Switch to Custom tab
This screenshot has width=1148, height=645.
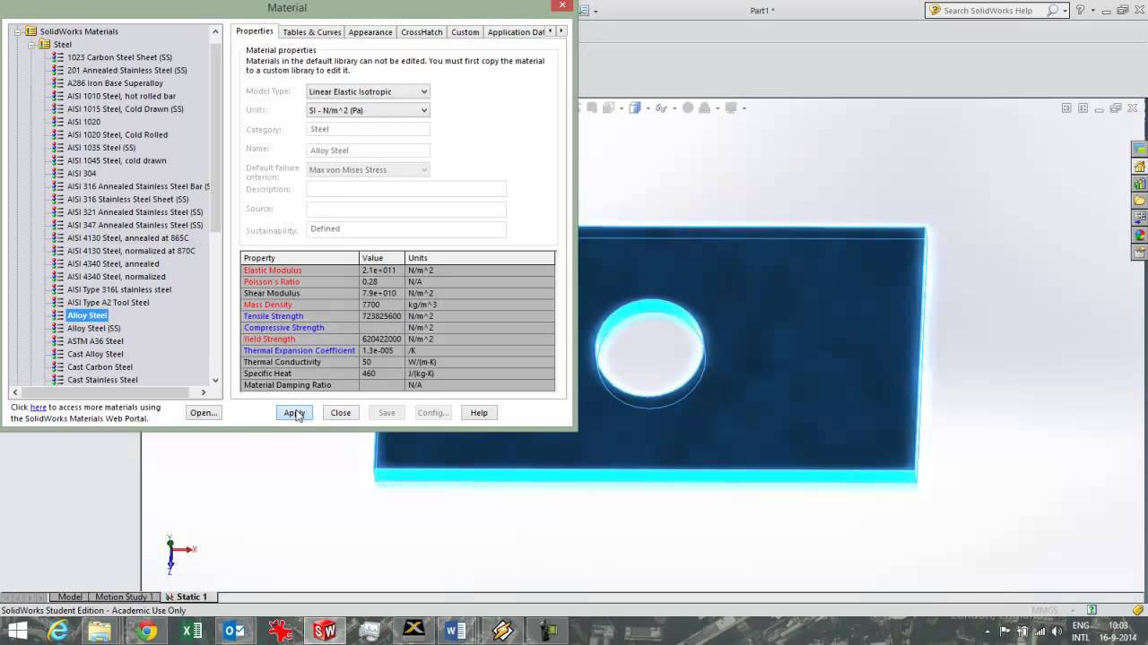[465, 32]
